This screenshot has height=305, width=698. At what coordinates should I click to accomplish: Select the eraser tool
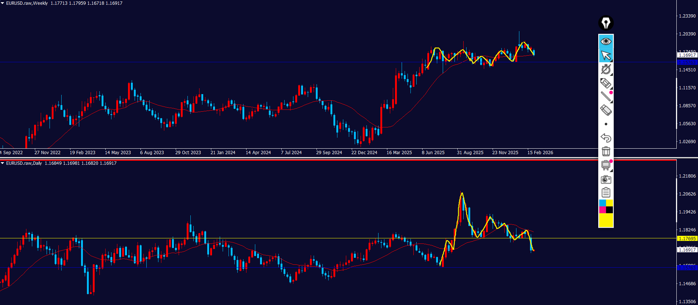tap(606, 110)
